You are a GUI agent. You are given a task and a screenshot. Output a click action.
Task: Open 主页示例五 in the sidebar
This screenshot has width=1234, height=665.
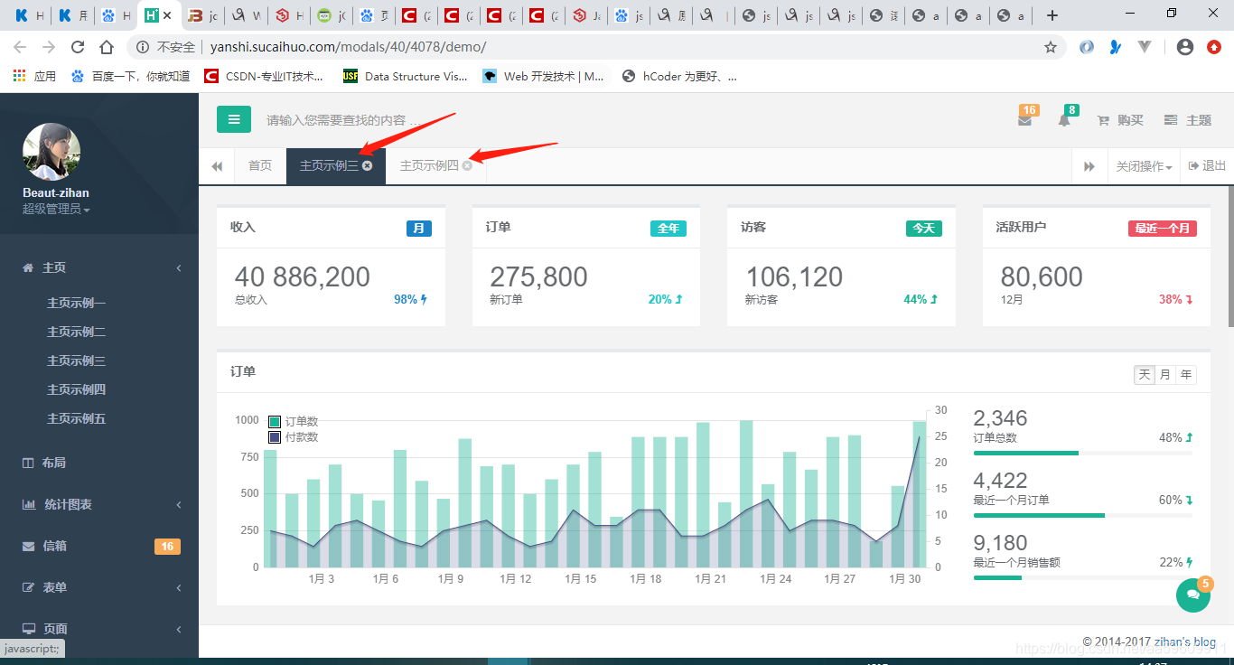point(77,418)
